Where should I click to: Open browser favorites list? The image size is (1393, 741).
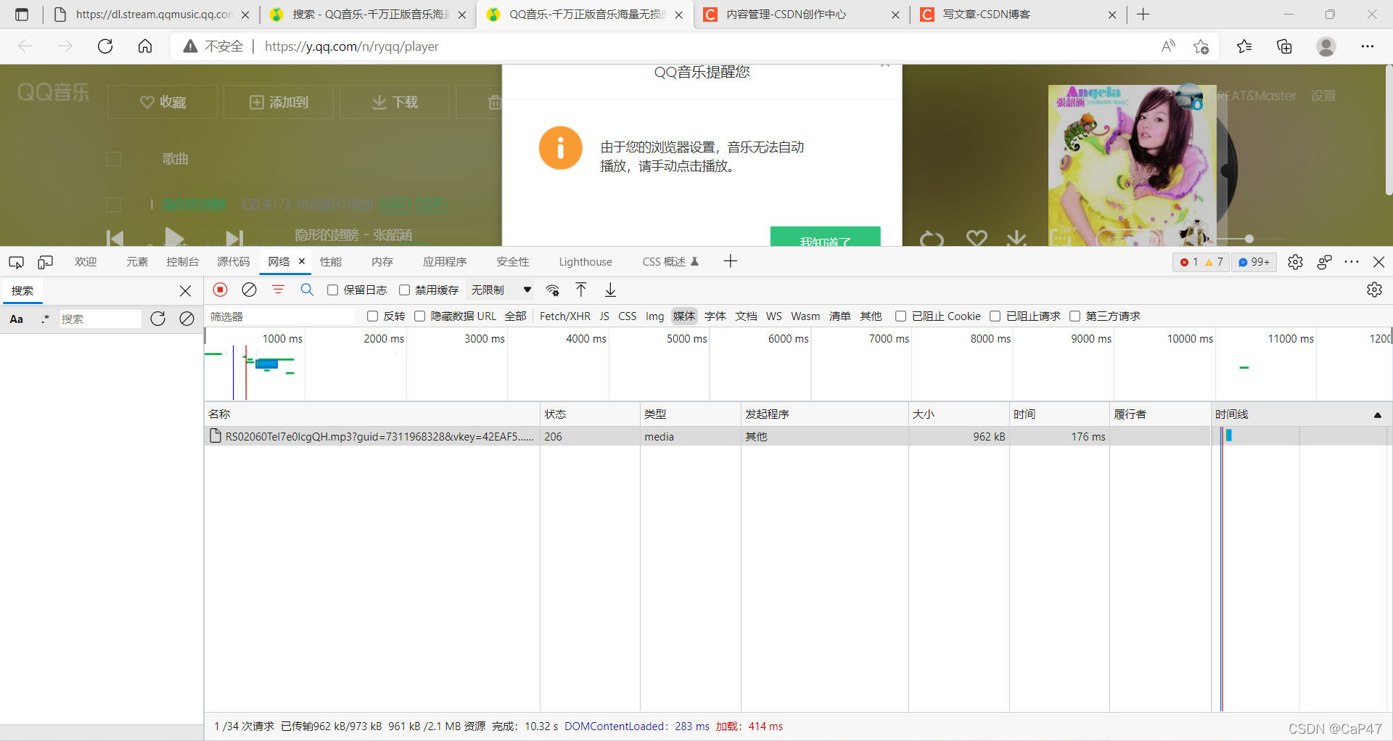pyautogui.click(x=1244, y=46)
